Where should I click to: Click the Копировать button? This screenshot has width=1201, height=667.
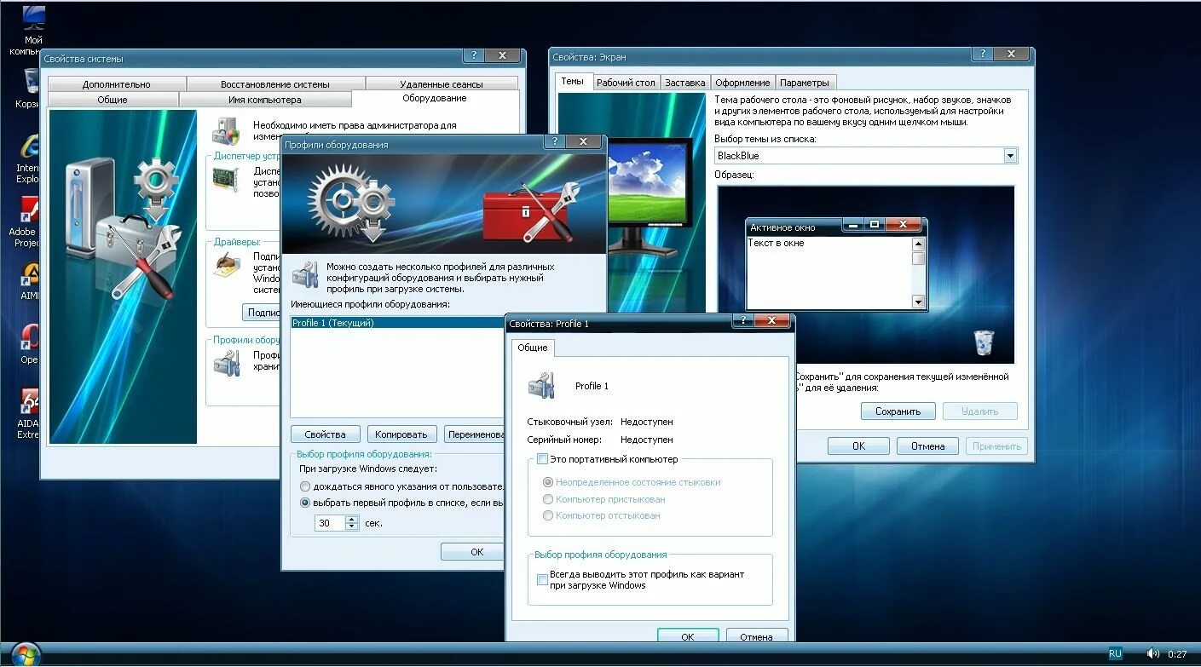[402, 434]
